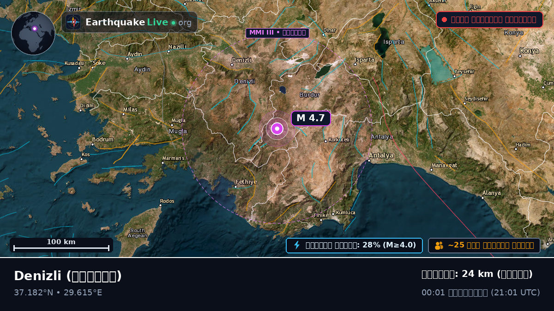The image size is (554, 311).
Task: Click the 100 km scale bar
Action: (x=61, y=245)
